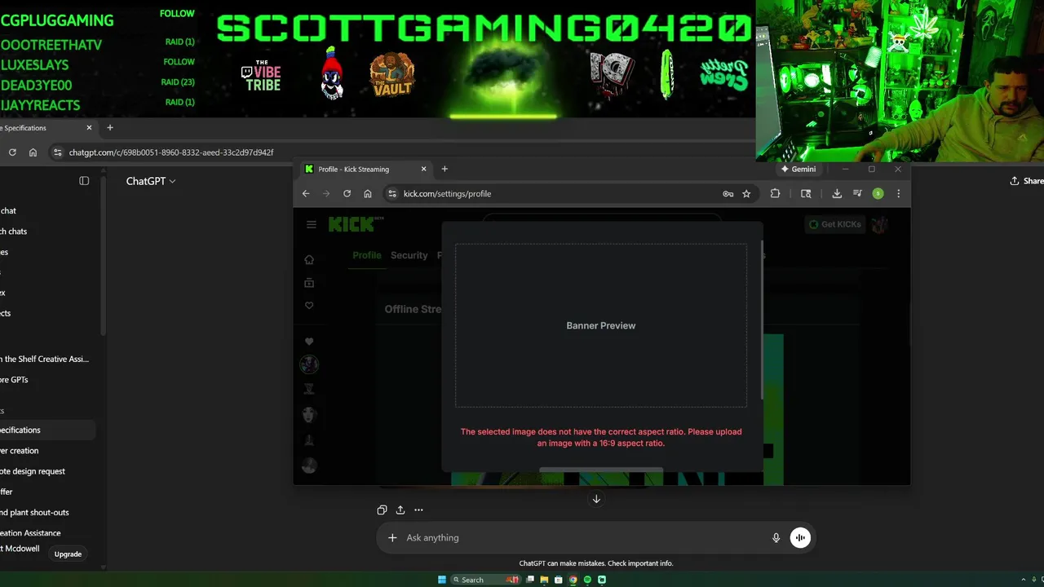Image resolution: width=1044 pixels, height=587 pixels.
Task: Open the downloads icon in Kick browser
Action: [837, 193]
